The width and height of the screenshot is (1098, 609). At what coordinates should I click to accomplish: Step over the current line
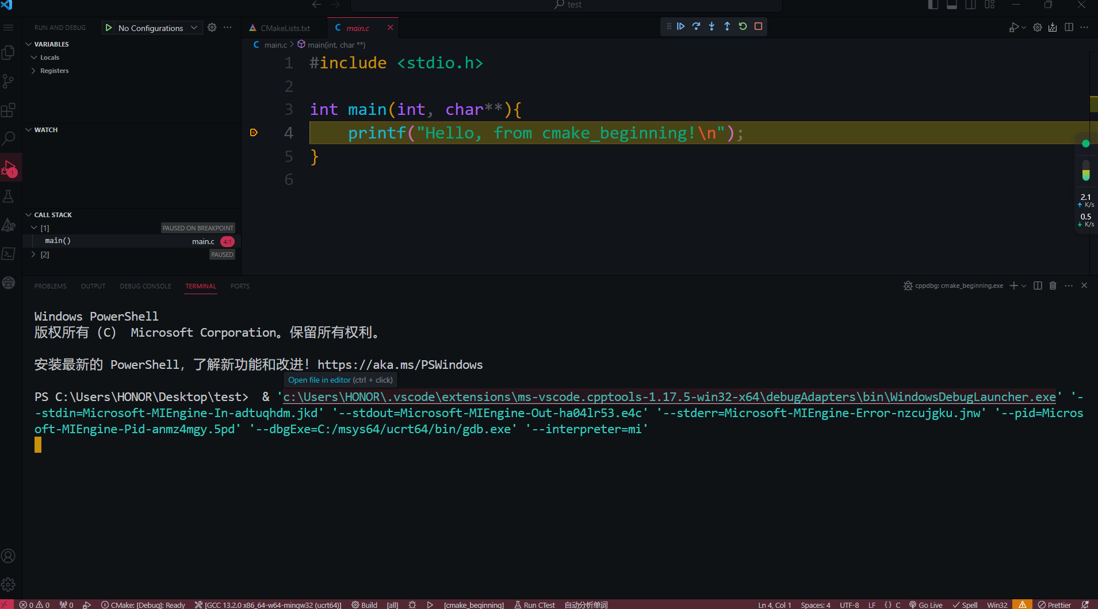tap(696, 26)
